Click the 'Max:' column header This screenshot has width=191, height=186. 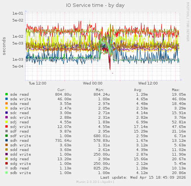tap(176, 90)
